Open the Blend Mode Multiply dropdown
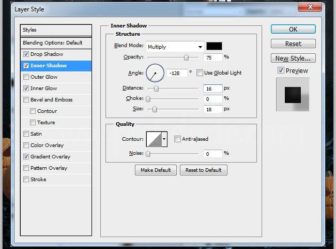This screenshot has height=249, width=336. pos(175,47)
